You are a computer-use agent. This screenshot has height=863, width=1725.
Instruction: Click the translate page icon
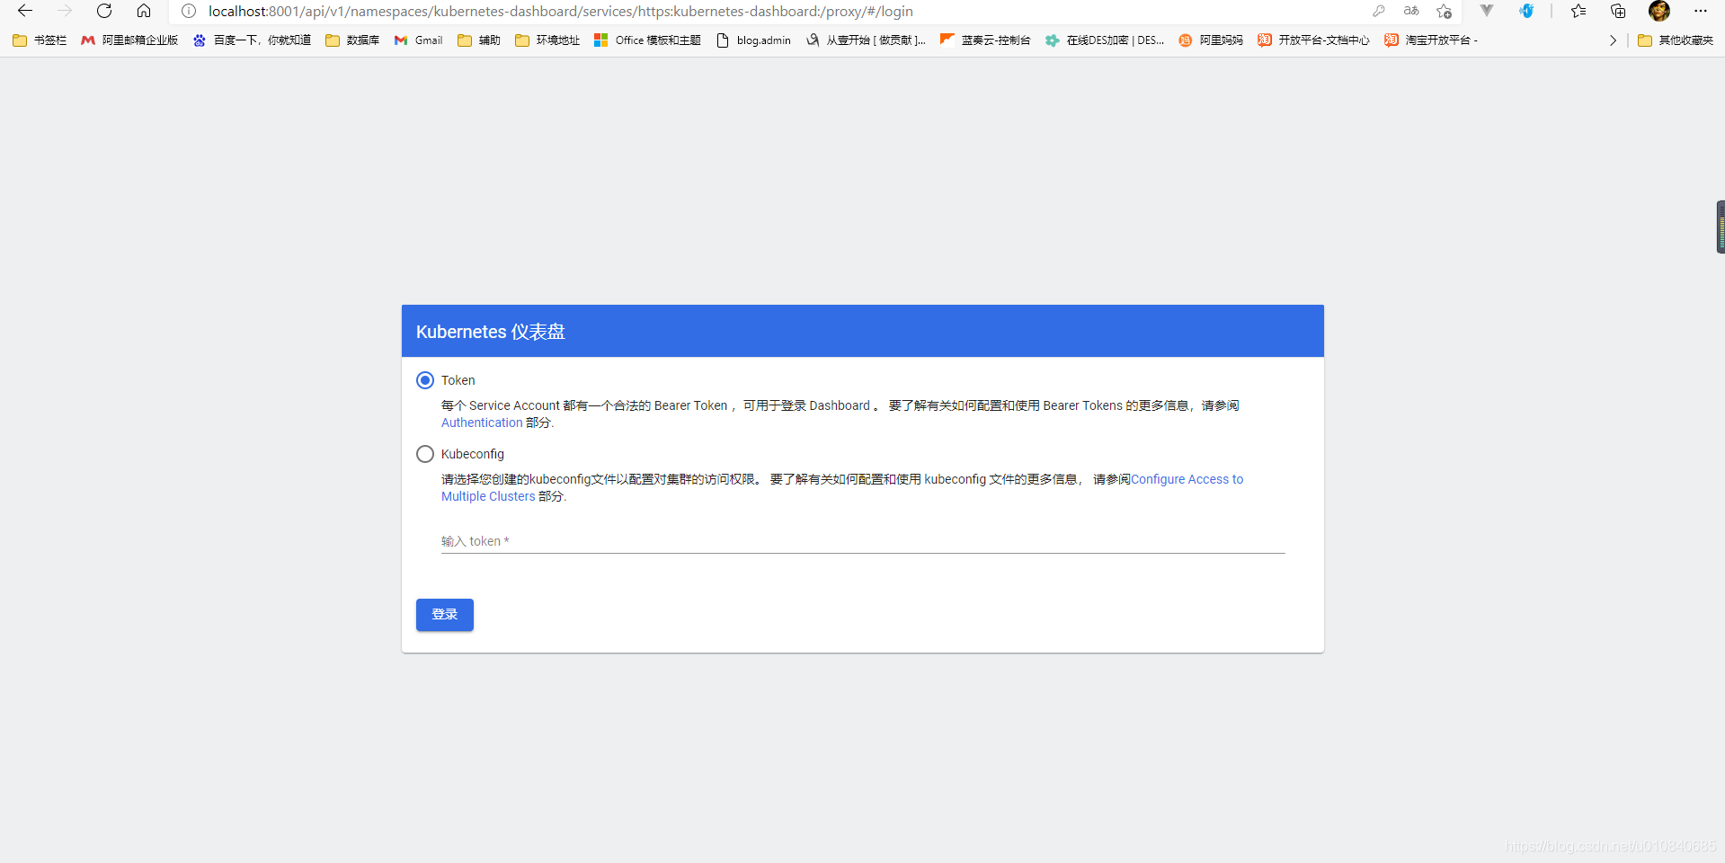[1411, 11]
